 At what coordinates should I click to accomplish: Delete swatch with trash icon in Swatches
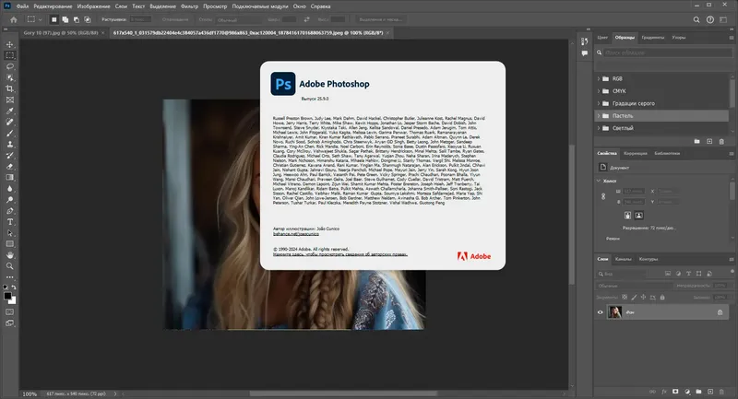[721, 142]
